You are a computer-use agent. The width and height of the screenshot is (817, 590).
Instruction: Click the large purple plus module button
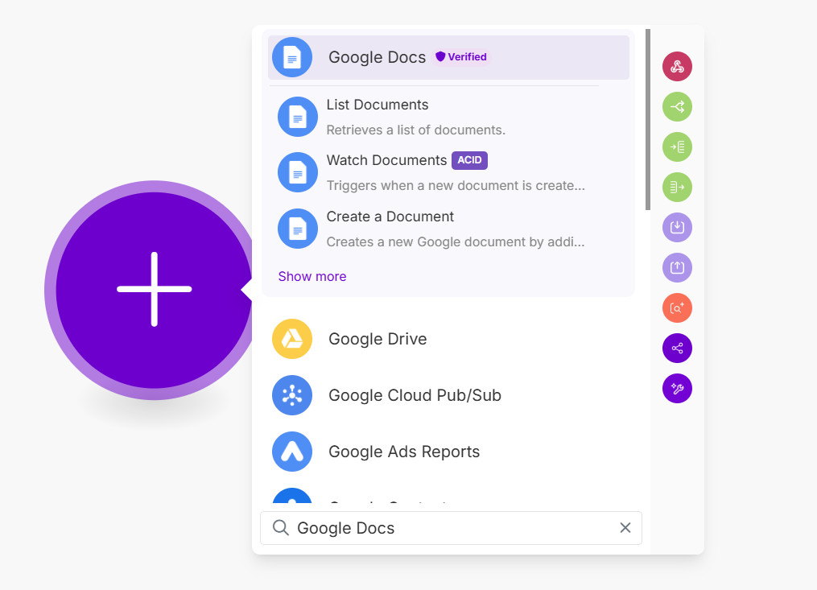tap(155, 290)
